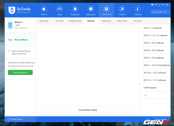Click the Stop button
This screenshot has height=126, width=174.
(155, 95)
